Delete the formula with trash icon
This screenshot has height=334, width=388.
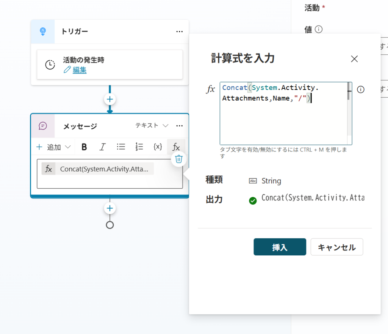tap(179, 159)
